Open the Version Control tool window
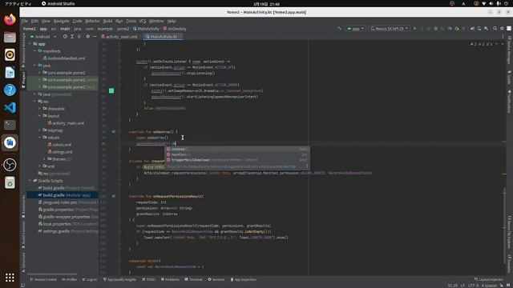513x288 pixels. pyautogui.click(x=43, y=279)
